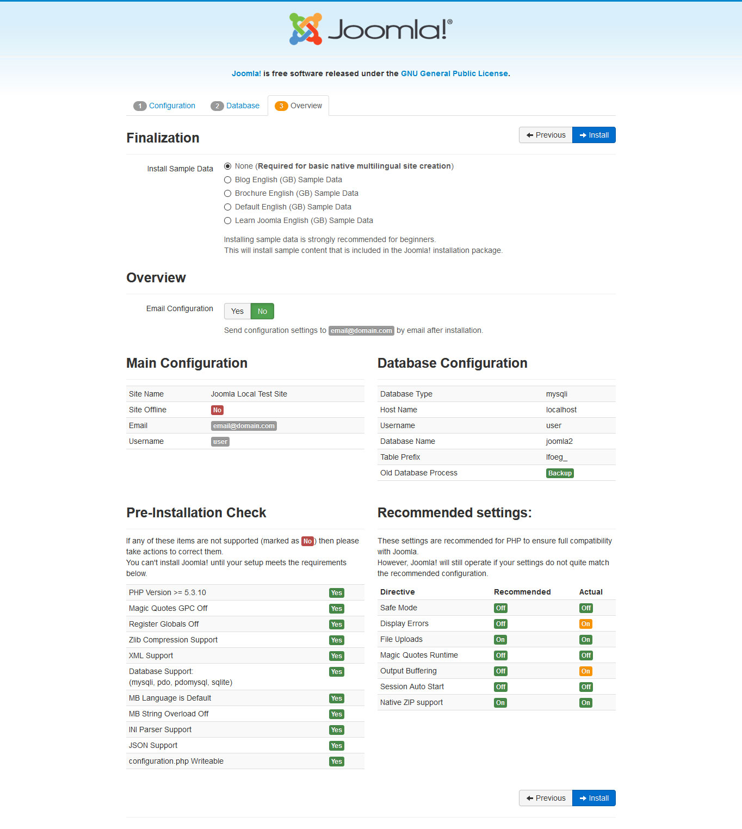The image size is (742, 829).
Task: Click the Finalization heading
Action: (163, 138)
